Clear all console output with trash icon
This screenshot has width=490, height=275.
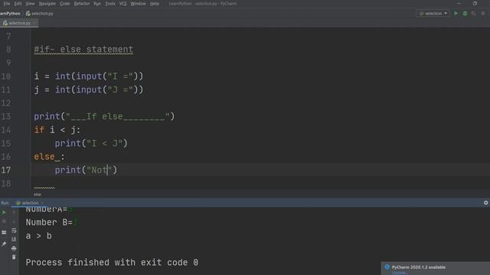(14, 257)
